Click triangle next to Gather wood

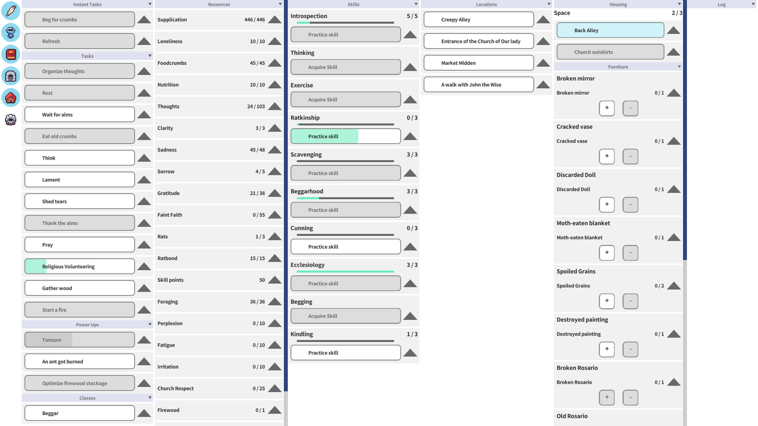coord(144,288)
